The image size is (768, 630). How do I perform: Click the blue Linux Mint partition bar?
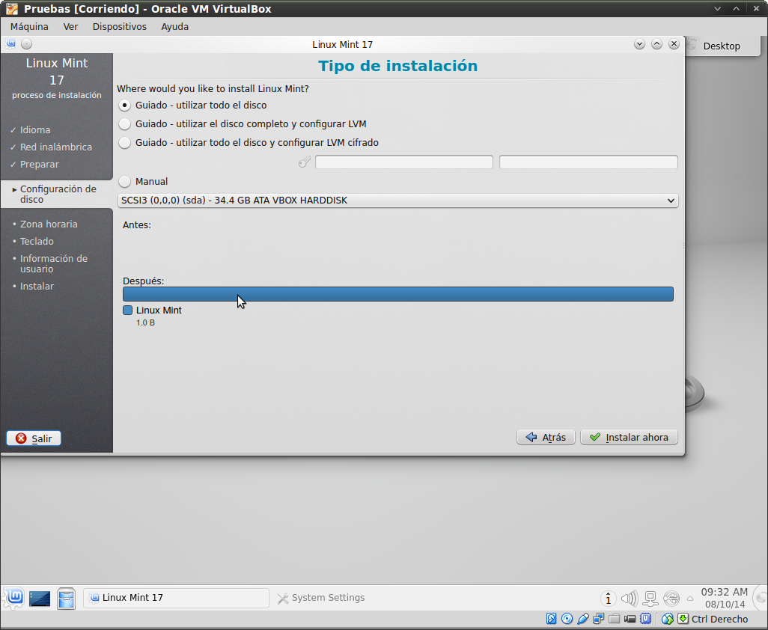[x=397, y=294]
